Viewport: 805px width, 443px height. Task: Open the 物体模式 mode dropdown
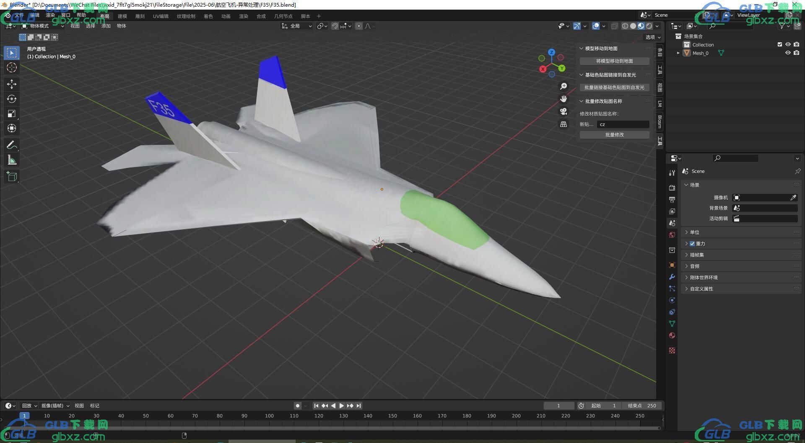43,26
